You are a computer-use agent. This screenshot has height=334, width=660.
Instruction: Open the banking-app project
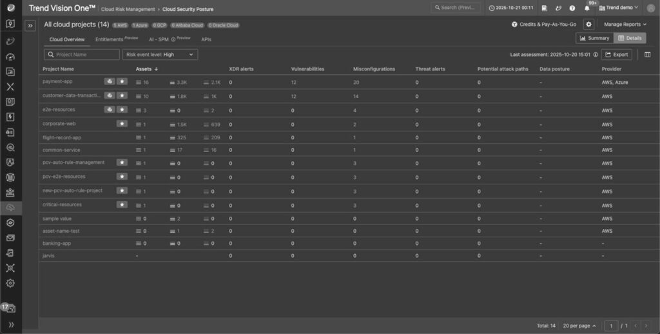click(x=57, y=244)
